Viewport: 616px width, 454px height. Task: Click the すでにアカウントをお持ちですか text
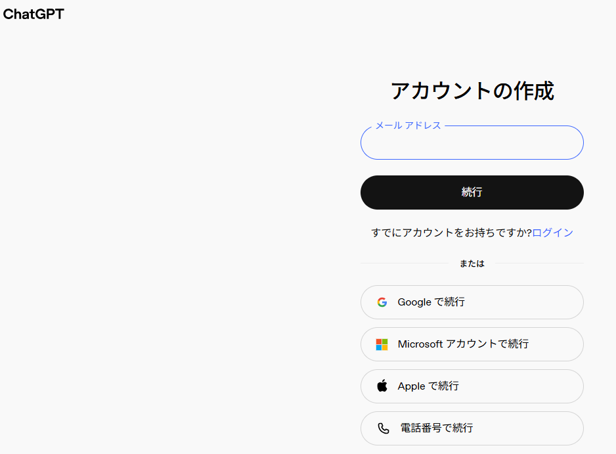(451, 232)
